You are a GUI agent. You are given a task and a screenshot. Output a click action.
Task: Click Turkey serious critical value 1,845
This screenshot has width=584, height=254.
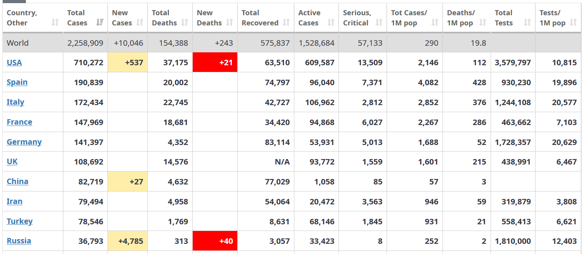pyautogui.click(x=372, y=222)
